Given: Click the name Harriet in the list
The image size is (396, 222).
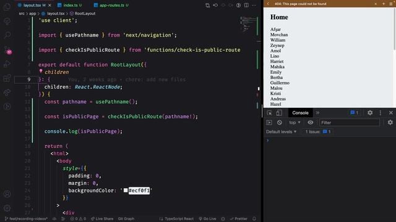Looking at the screenshot, I should [277, 62].
